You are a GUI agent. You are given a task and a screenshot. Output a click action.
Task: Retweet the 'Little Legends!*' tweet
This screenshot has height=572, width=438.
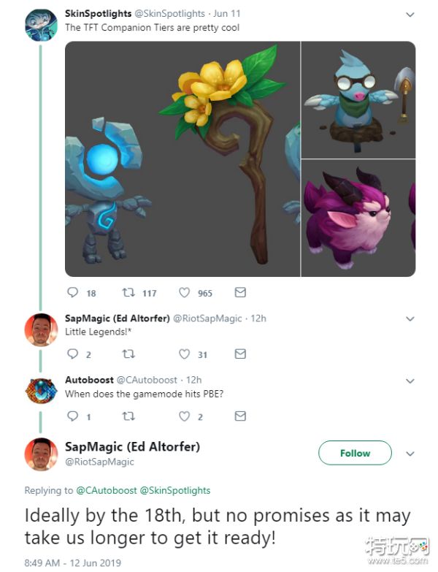click(128, 354)
